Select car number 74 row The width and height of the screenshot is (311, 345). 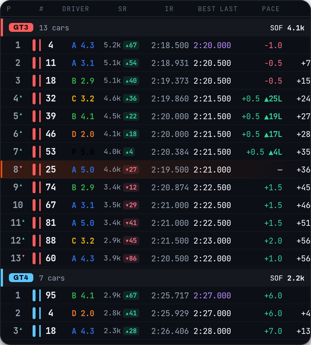click(155, 187)
